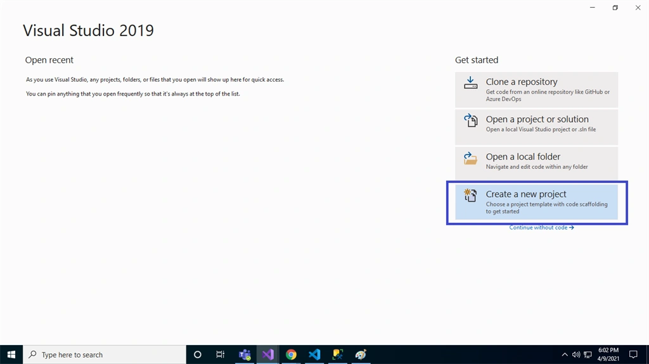Click text 'You can pin anything that you open frequently'
The image size is (649, 364).
click(x=84, y=94)
